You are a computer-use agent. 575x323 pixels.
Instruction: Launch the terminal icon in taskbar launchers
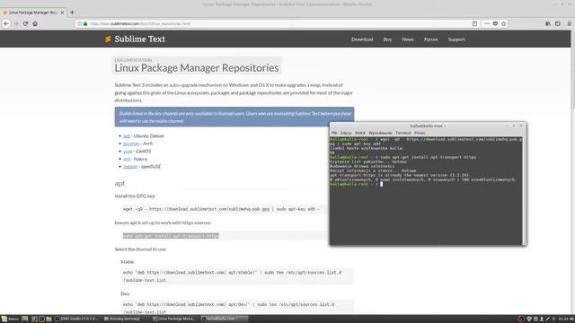click(x=41, y=319)
